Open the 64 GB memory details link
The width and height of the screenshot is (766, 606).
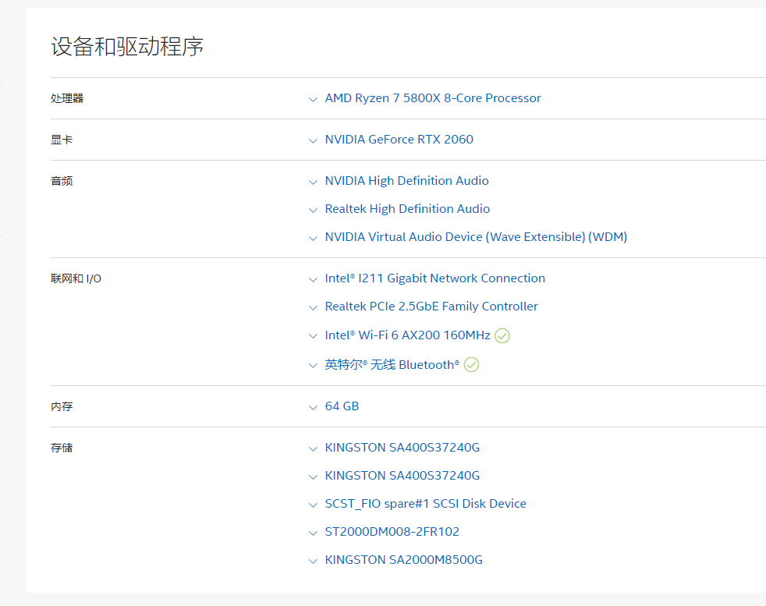click(x=342, y=406)
